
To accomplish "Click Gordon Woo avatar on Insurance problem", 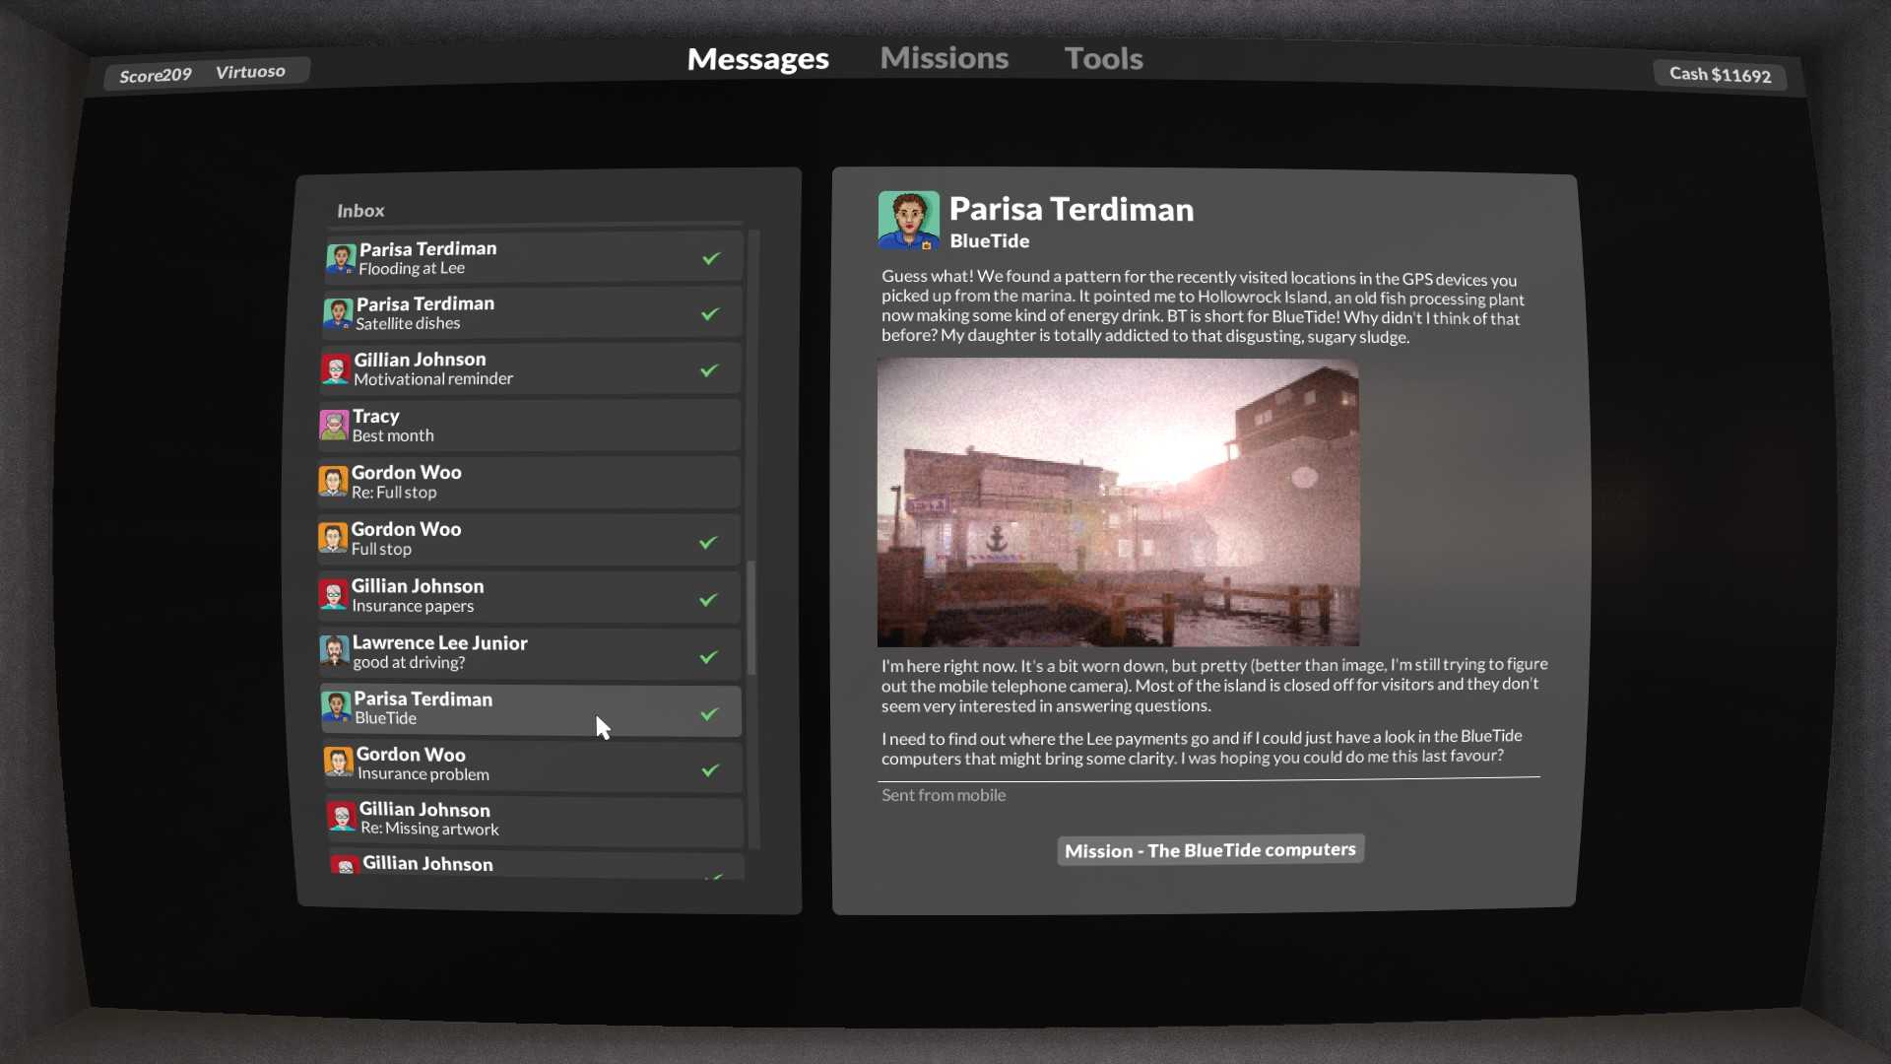I will point(338,763).
